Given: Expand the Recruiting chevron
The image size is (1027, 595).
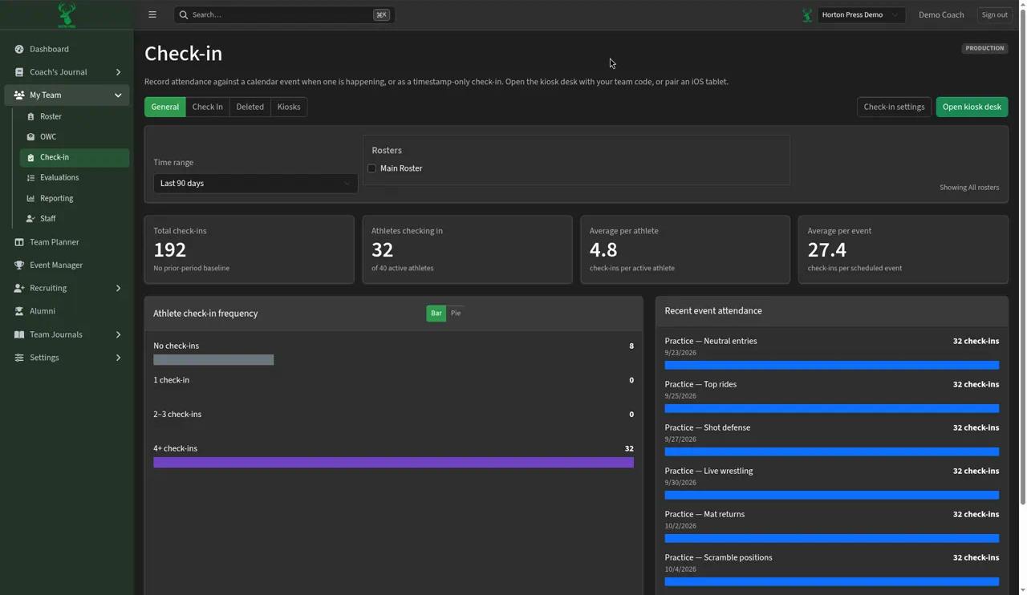Looking at the screenshot, I should tap(118, 288).
